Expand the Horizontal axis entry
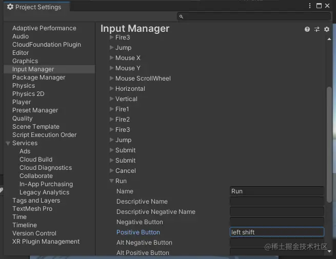The height and width of the screenshot is (259, 336). (111, 89)
